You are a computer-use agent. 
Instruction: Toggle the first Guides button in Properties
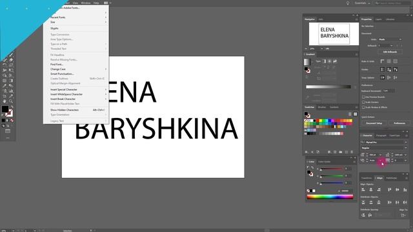click(383, 70)
